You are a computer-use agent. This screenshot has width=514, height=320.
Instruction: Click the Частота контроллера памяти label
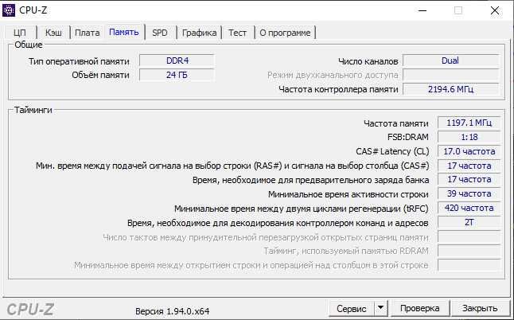coord(338,89)
